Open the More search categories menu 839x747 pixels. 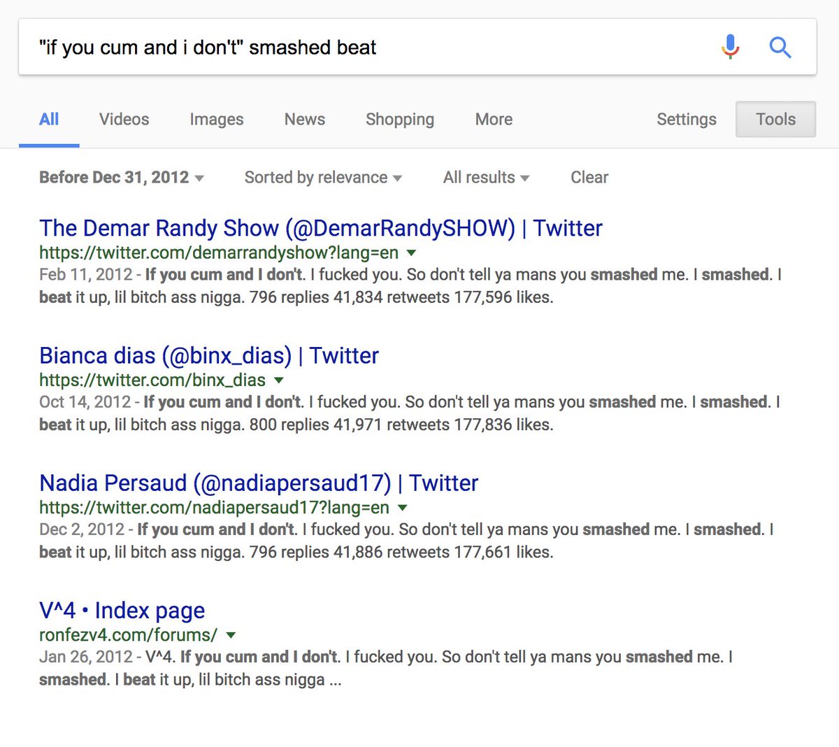[x=494, y=120]
